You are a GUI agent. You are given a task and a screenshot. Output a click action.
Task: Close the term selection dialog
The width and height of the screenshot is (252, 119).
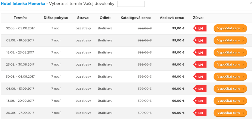pos(251,2)
